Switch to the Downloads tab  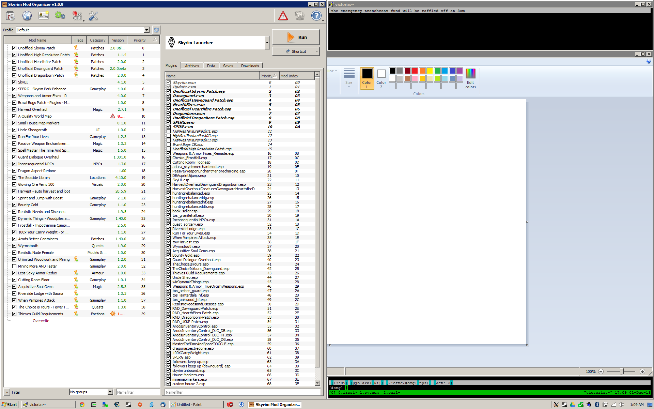250,66
